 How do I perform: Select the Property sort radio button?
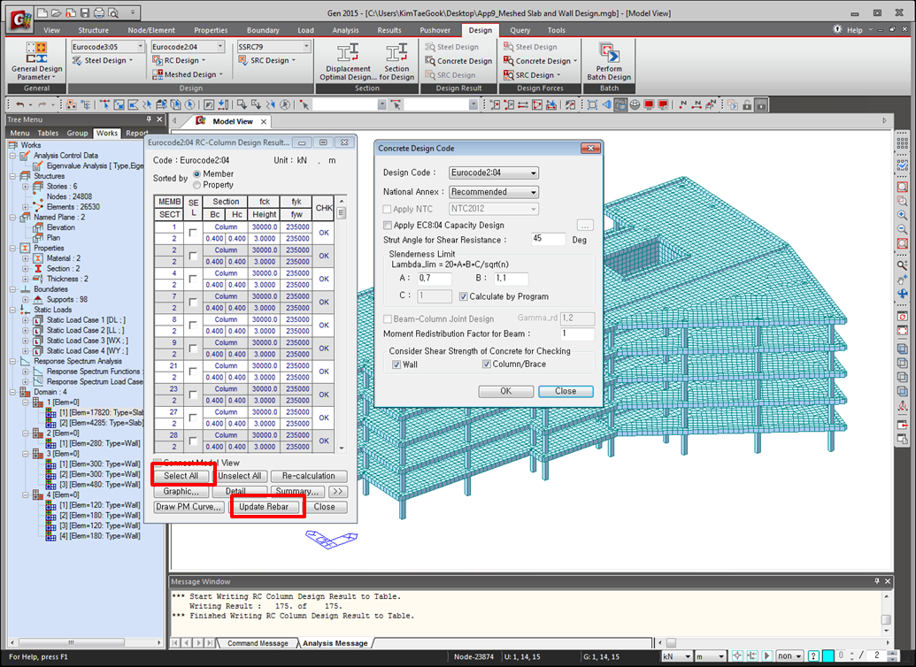pos(196,185)
